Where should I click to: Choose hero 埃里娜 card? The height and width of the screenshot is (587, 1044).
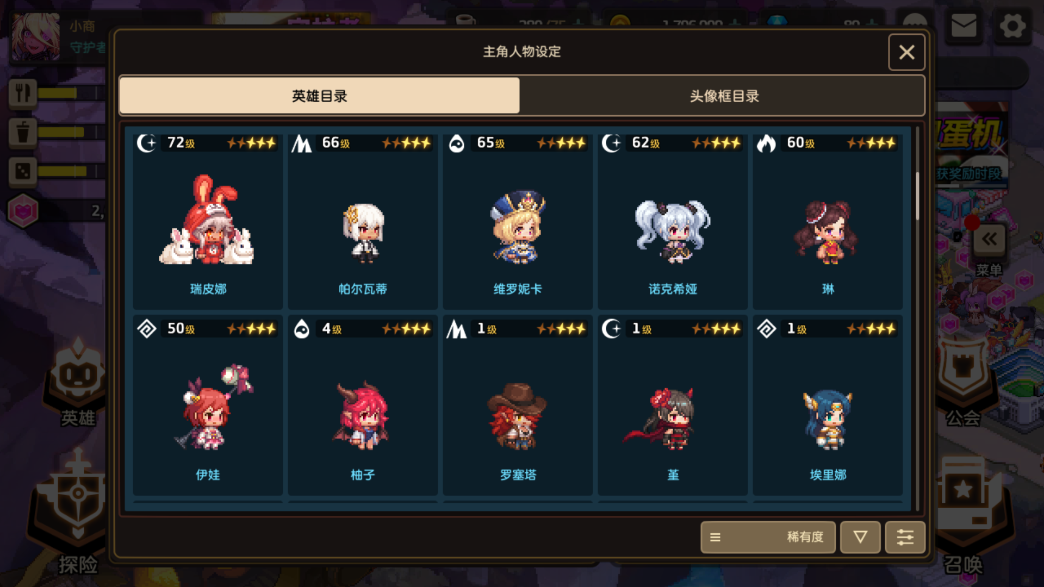[828, 405]
